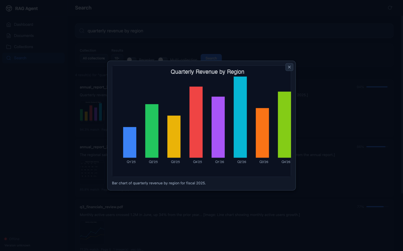
Task: Go to the Documents page
Action: tap(34, 36)
